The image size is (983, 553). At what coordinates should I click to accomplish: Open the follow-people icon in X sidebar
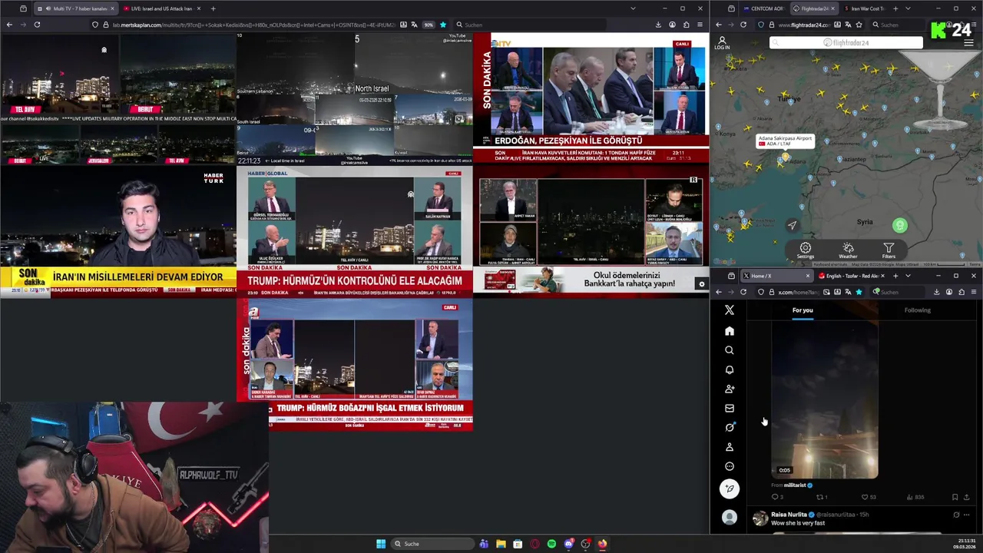[x=730, y=389]
